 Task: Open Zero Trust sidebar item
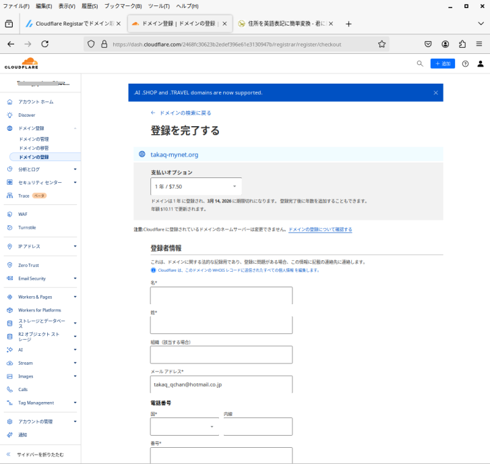coord(28,265)
